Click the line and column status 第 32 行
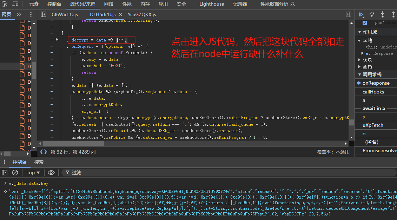The image size is (397, 220). pos(73,151)
